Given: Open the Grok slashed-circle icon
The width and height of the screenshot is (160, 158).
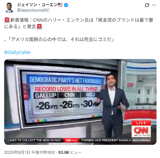Looking at the screenshot, I should [x=147, y=5].
